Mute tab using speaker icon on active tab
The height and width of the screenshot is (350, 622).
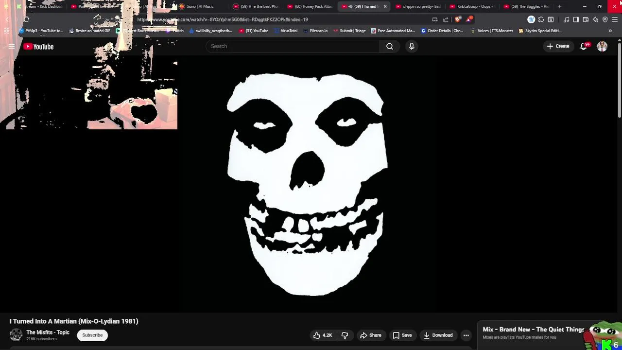tap(350, 6)
